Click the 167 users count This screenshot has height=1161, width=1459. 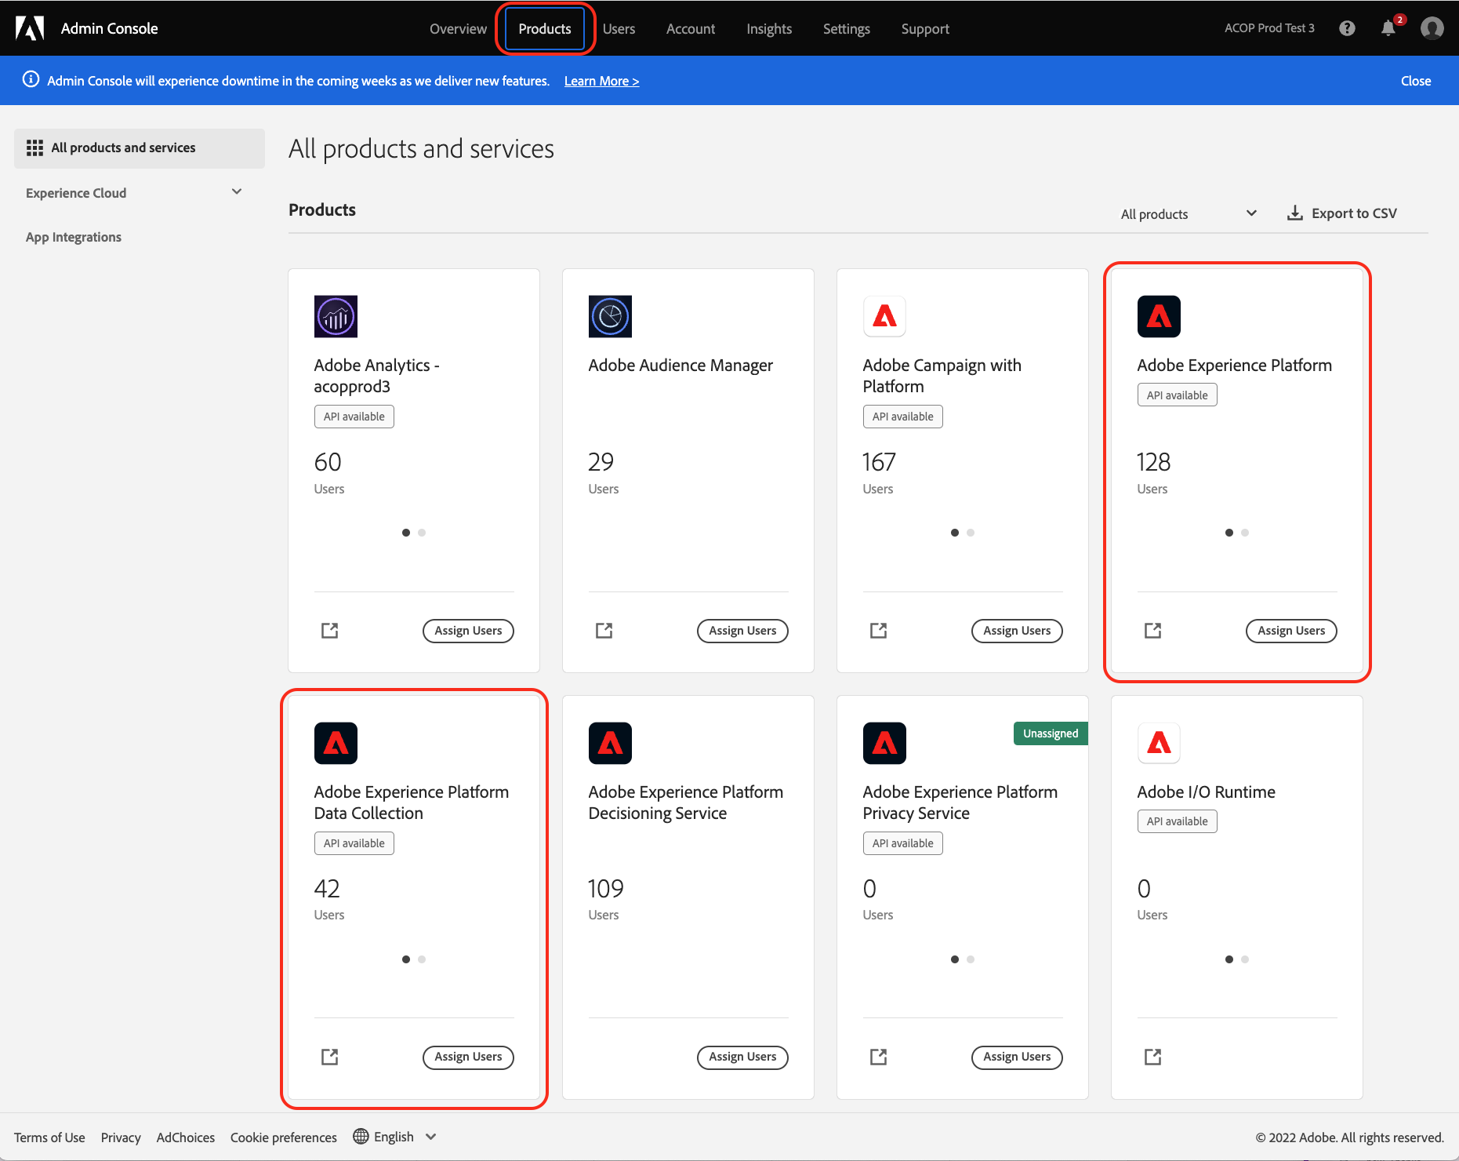pos(879,462)
